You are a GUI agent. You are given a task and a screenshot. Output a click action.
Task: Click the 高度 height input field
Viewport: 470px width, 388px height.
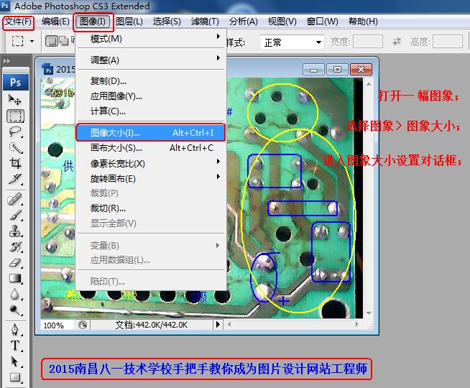click(448, 42)
